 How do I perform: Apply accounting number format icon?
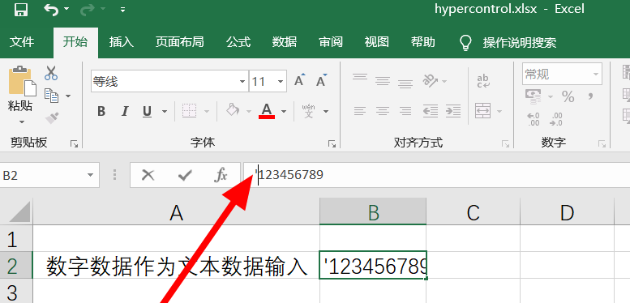click(534, 96)
